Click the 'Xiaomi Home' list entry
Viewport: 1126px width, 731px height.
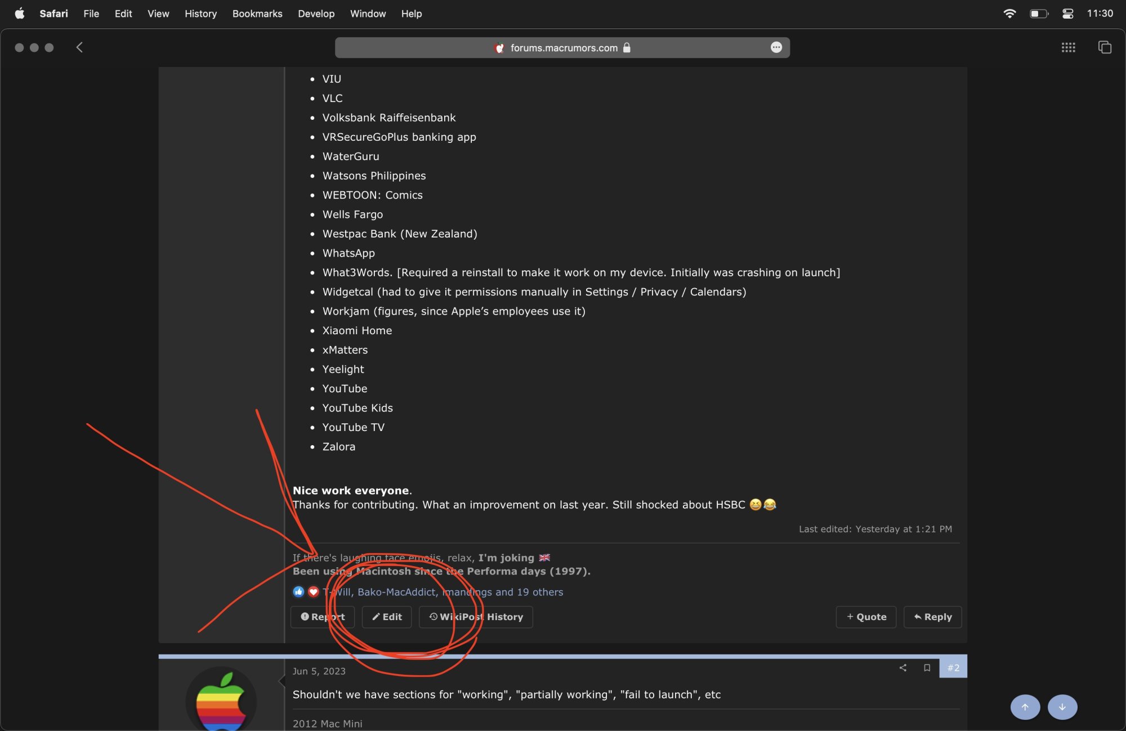click(357, 330)
